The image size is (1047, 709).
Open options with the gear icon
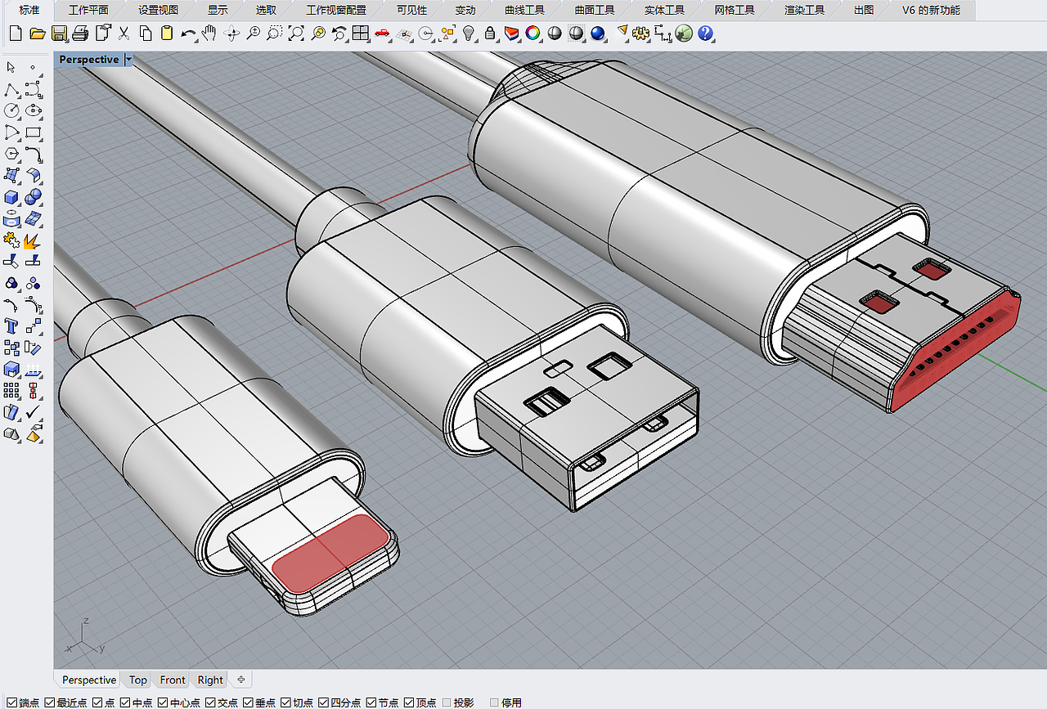(x=641, y=34)
